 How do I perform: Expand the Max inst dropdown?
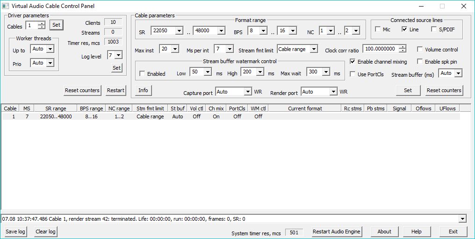click(175, 49)
